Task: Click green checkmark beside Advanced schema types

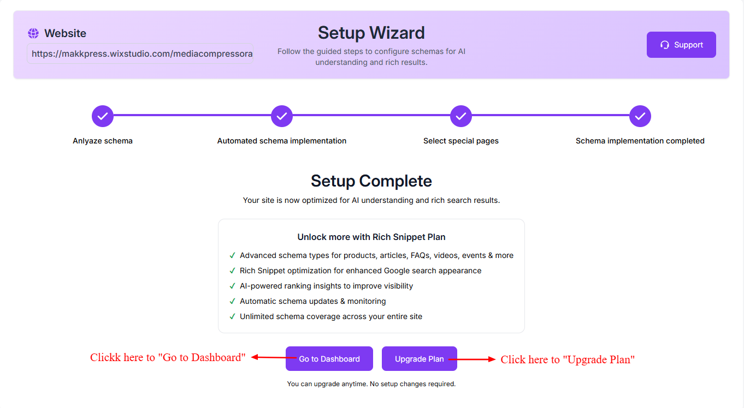Action: [x=233, y=255]
